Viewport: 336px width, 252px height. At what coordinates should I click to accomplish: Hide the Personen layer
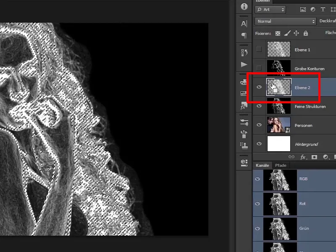[259, 124]
